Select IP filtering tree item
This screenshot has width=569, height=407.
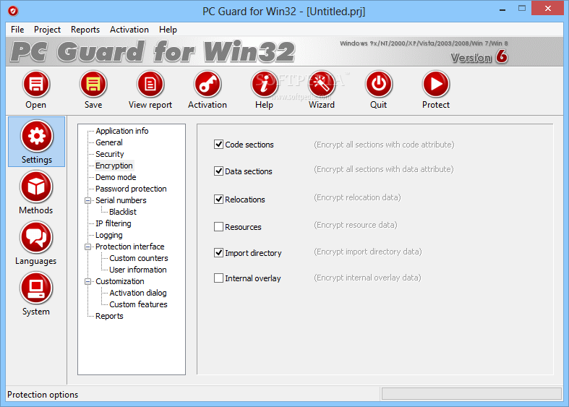tap(114, 223)
